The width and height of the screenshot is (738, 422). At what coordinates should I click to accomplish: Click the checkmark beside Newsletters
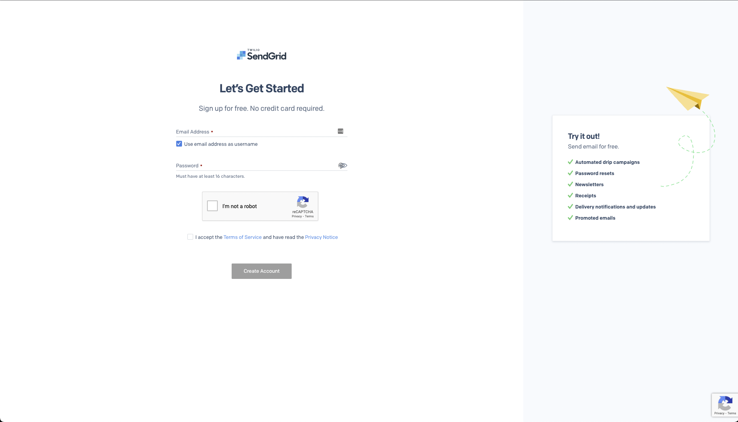coord(570,184)
